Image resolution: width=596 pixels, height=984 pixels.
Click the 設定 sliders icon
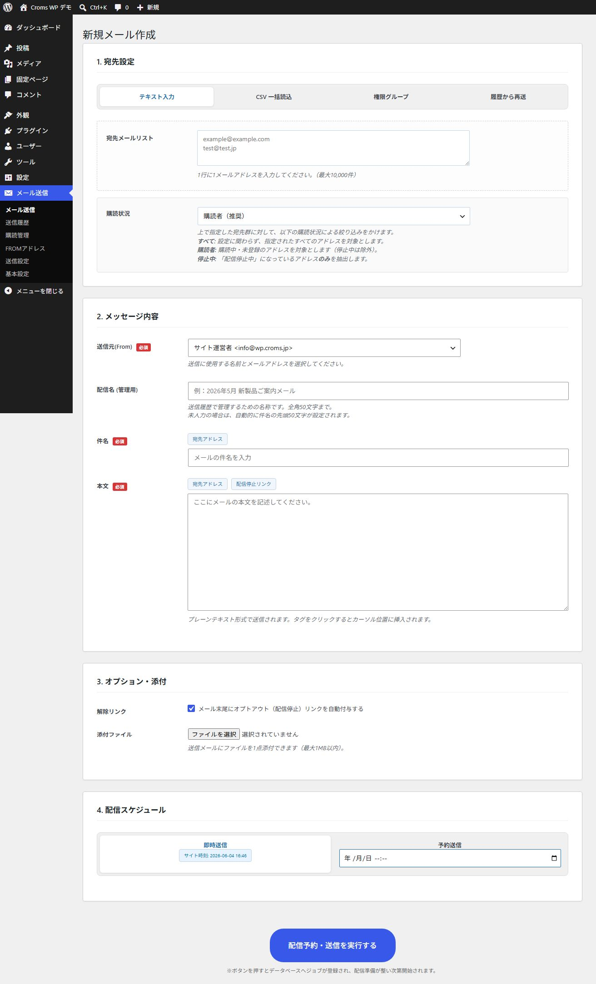click(x=8, y=178)
